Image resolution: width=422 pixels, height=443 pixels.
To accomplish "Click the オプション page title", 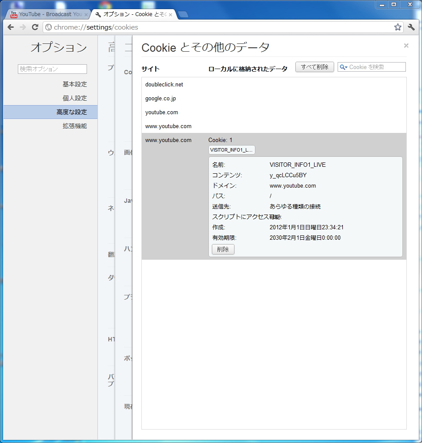I will point(59,47).
